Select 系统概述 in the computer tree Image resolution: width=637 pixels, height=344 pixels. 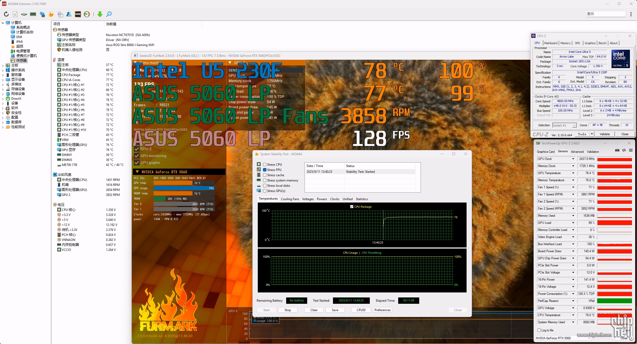click(23, 27)
